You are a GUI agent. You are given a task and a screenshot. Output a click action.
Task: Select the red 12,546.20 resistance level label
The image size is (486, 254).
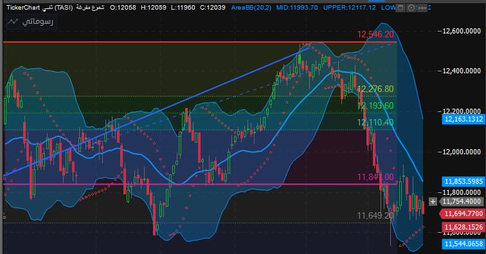click(375, 35)
